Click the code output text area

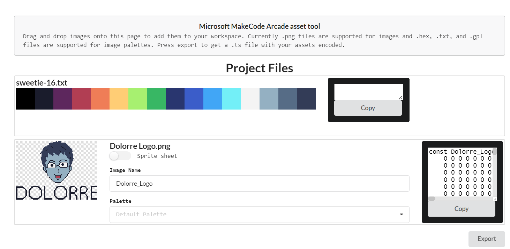tap(460, 172)
